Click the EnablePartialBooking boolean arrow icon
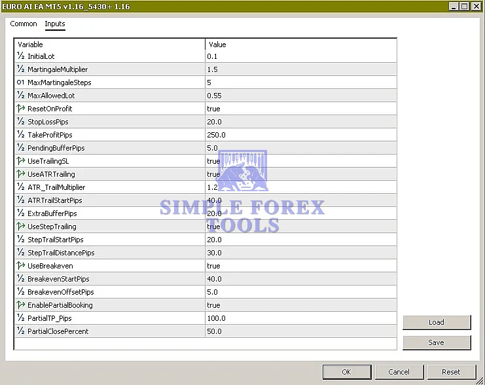The width and height of the screenshot is (485, 385). [20, 305]
